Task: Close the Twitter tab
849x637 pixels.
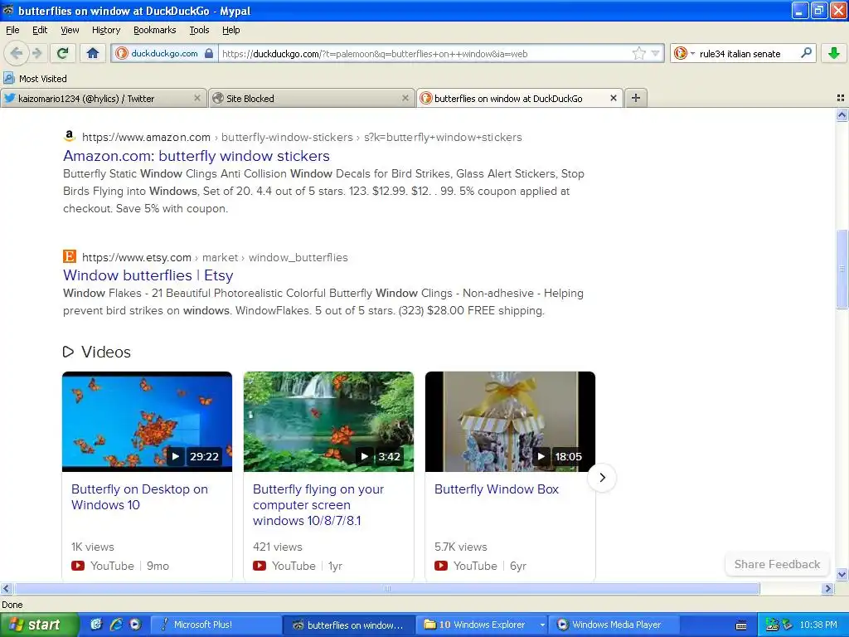Action: (197, 98)
